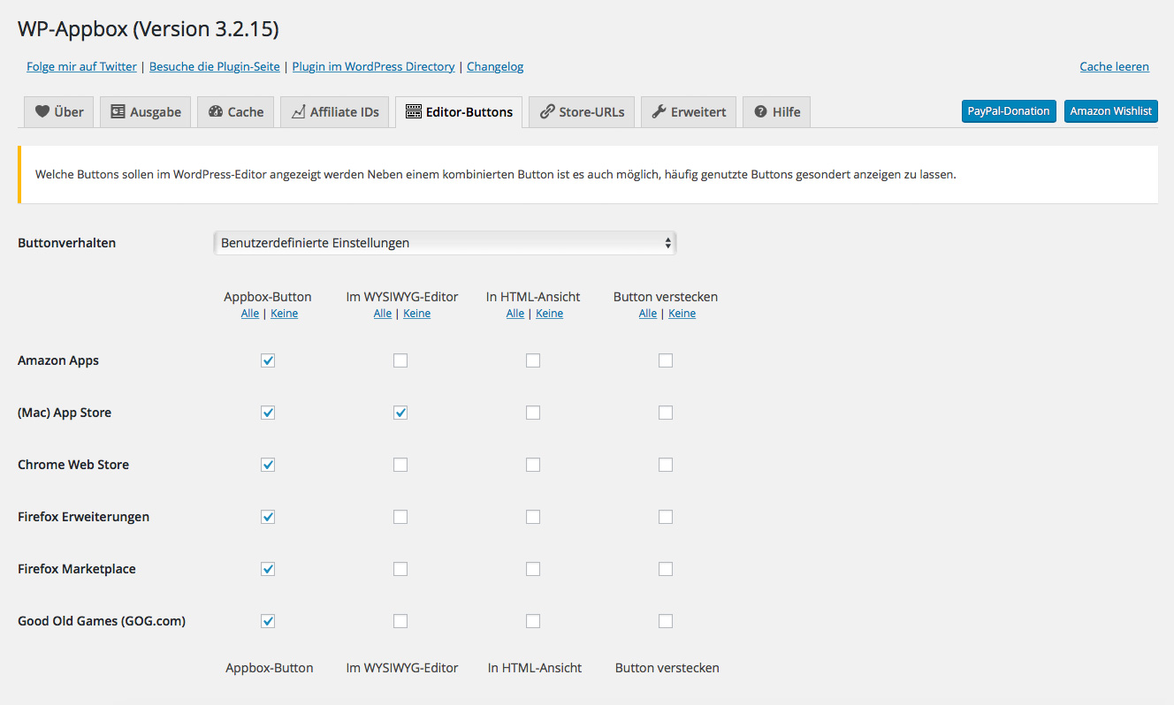Open the Buttonverhalten dropdown
The width and height of the screenshot is (1174, 705).
pyautogui.click(x=445, y=243)
